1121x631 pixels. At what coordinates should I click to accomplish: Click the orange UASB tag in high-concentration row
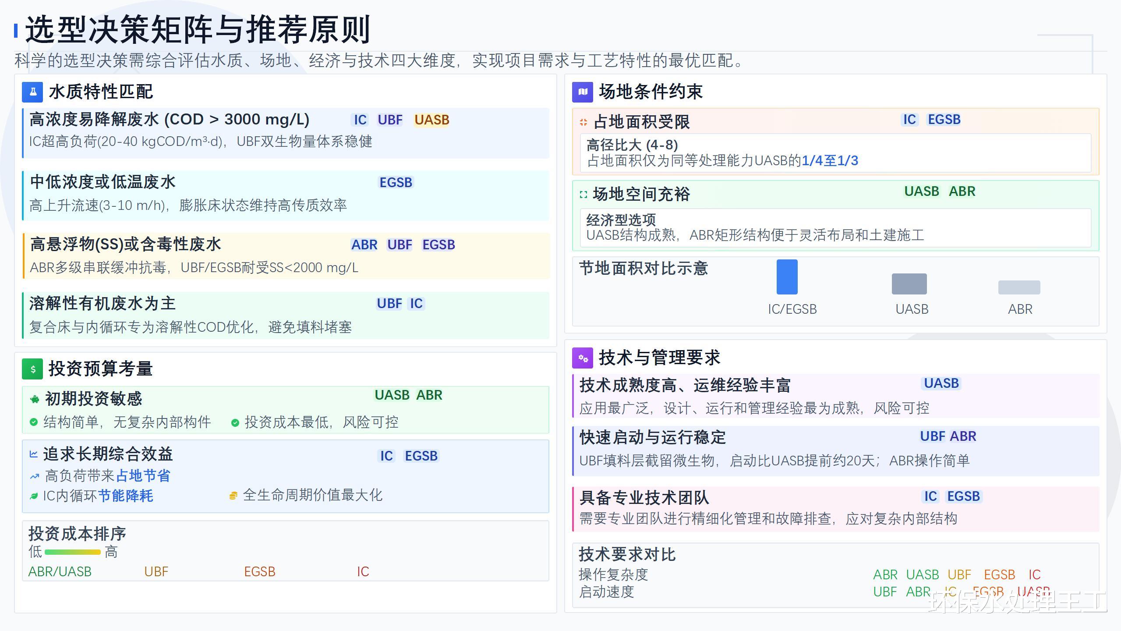click(431, 120)
